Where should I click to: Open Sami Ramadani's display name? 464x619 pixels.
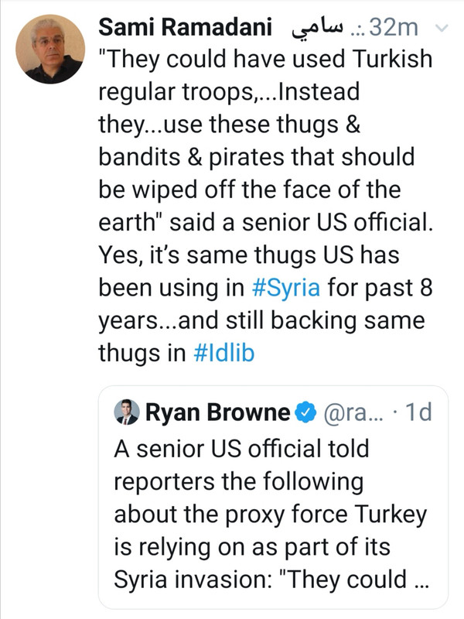click(185, 28)
